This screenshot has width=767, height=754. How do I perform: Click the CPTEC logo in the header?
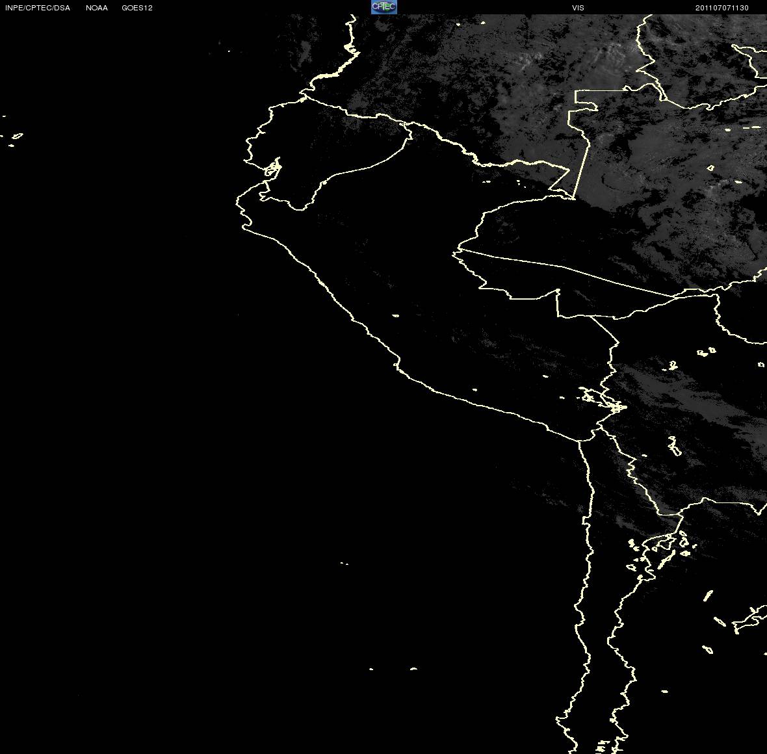click(x=384, y=7)
